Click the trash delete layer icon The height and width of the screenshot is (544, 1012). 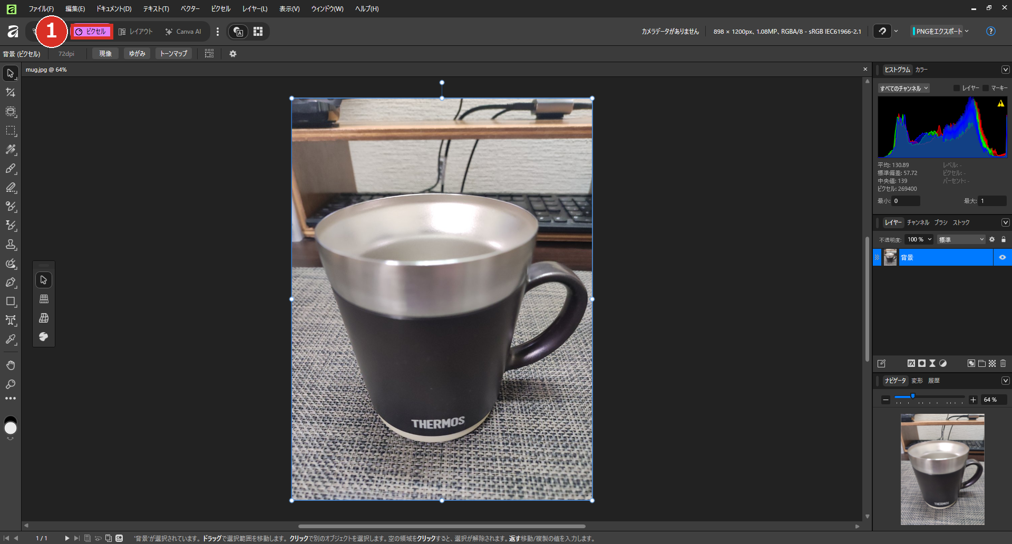(x=1003, y=363)
